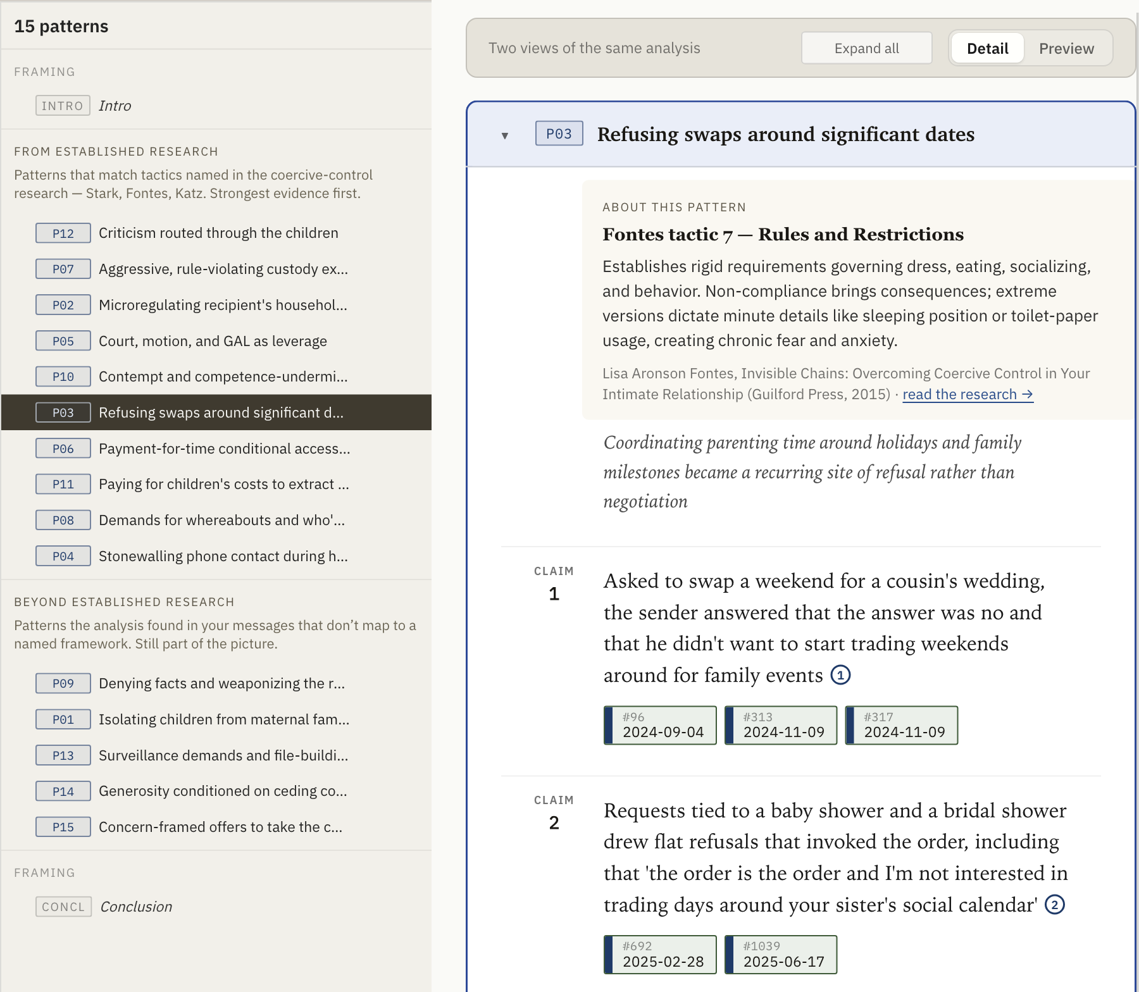The height and width of the screenshot is (992, 1139).
Task: Click the Two views of the same analysis label
Action: pos(594,48)
